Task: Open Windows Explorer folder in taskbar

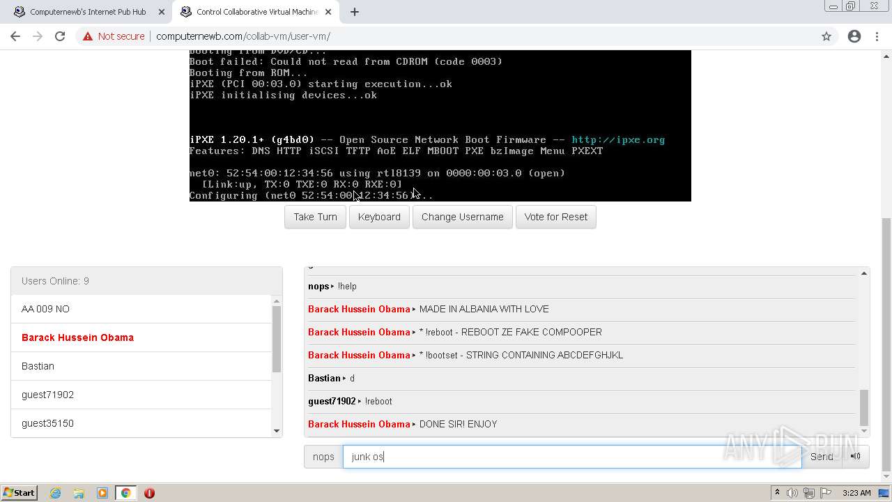Action: [79, 493]
